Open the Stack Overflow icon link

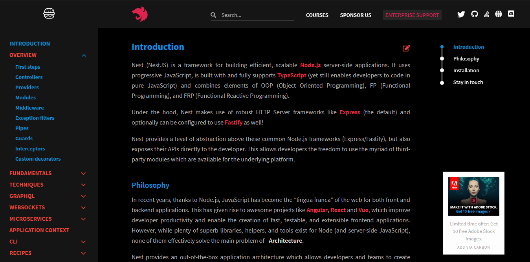tap(486, 14)
